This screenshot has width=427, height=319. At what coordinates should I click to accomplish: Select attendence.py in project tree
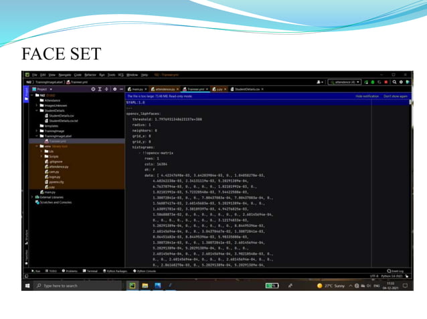point(57,167)
